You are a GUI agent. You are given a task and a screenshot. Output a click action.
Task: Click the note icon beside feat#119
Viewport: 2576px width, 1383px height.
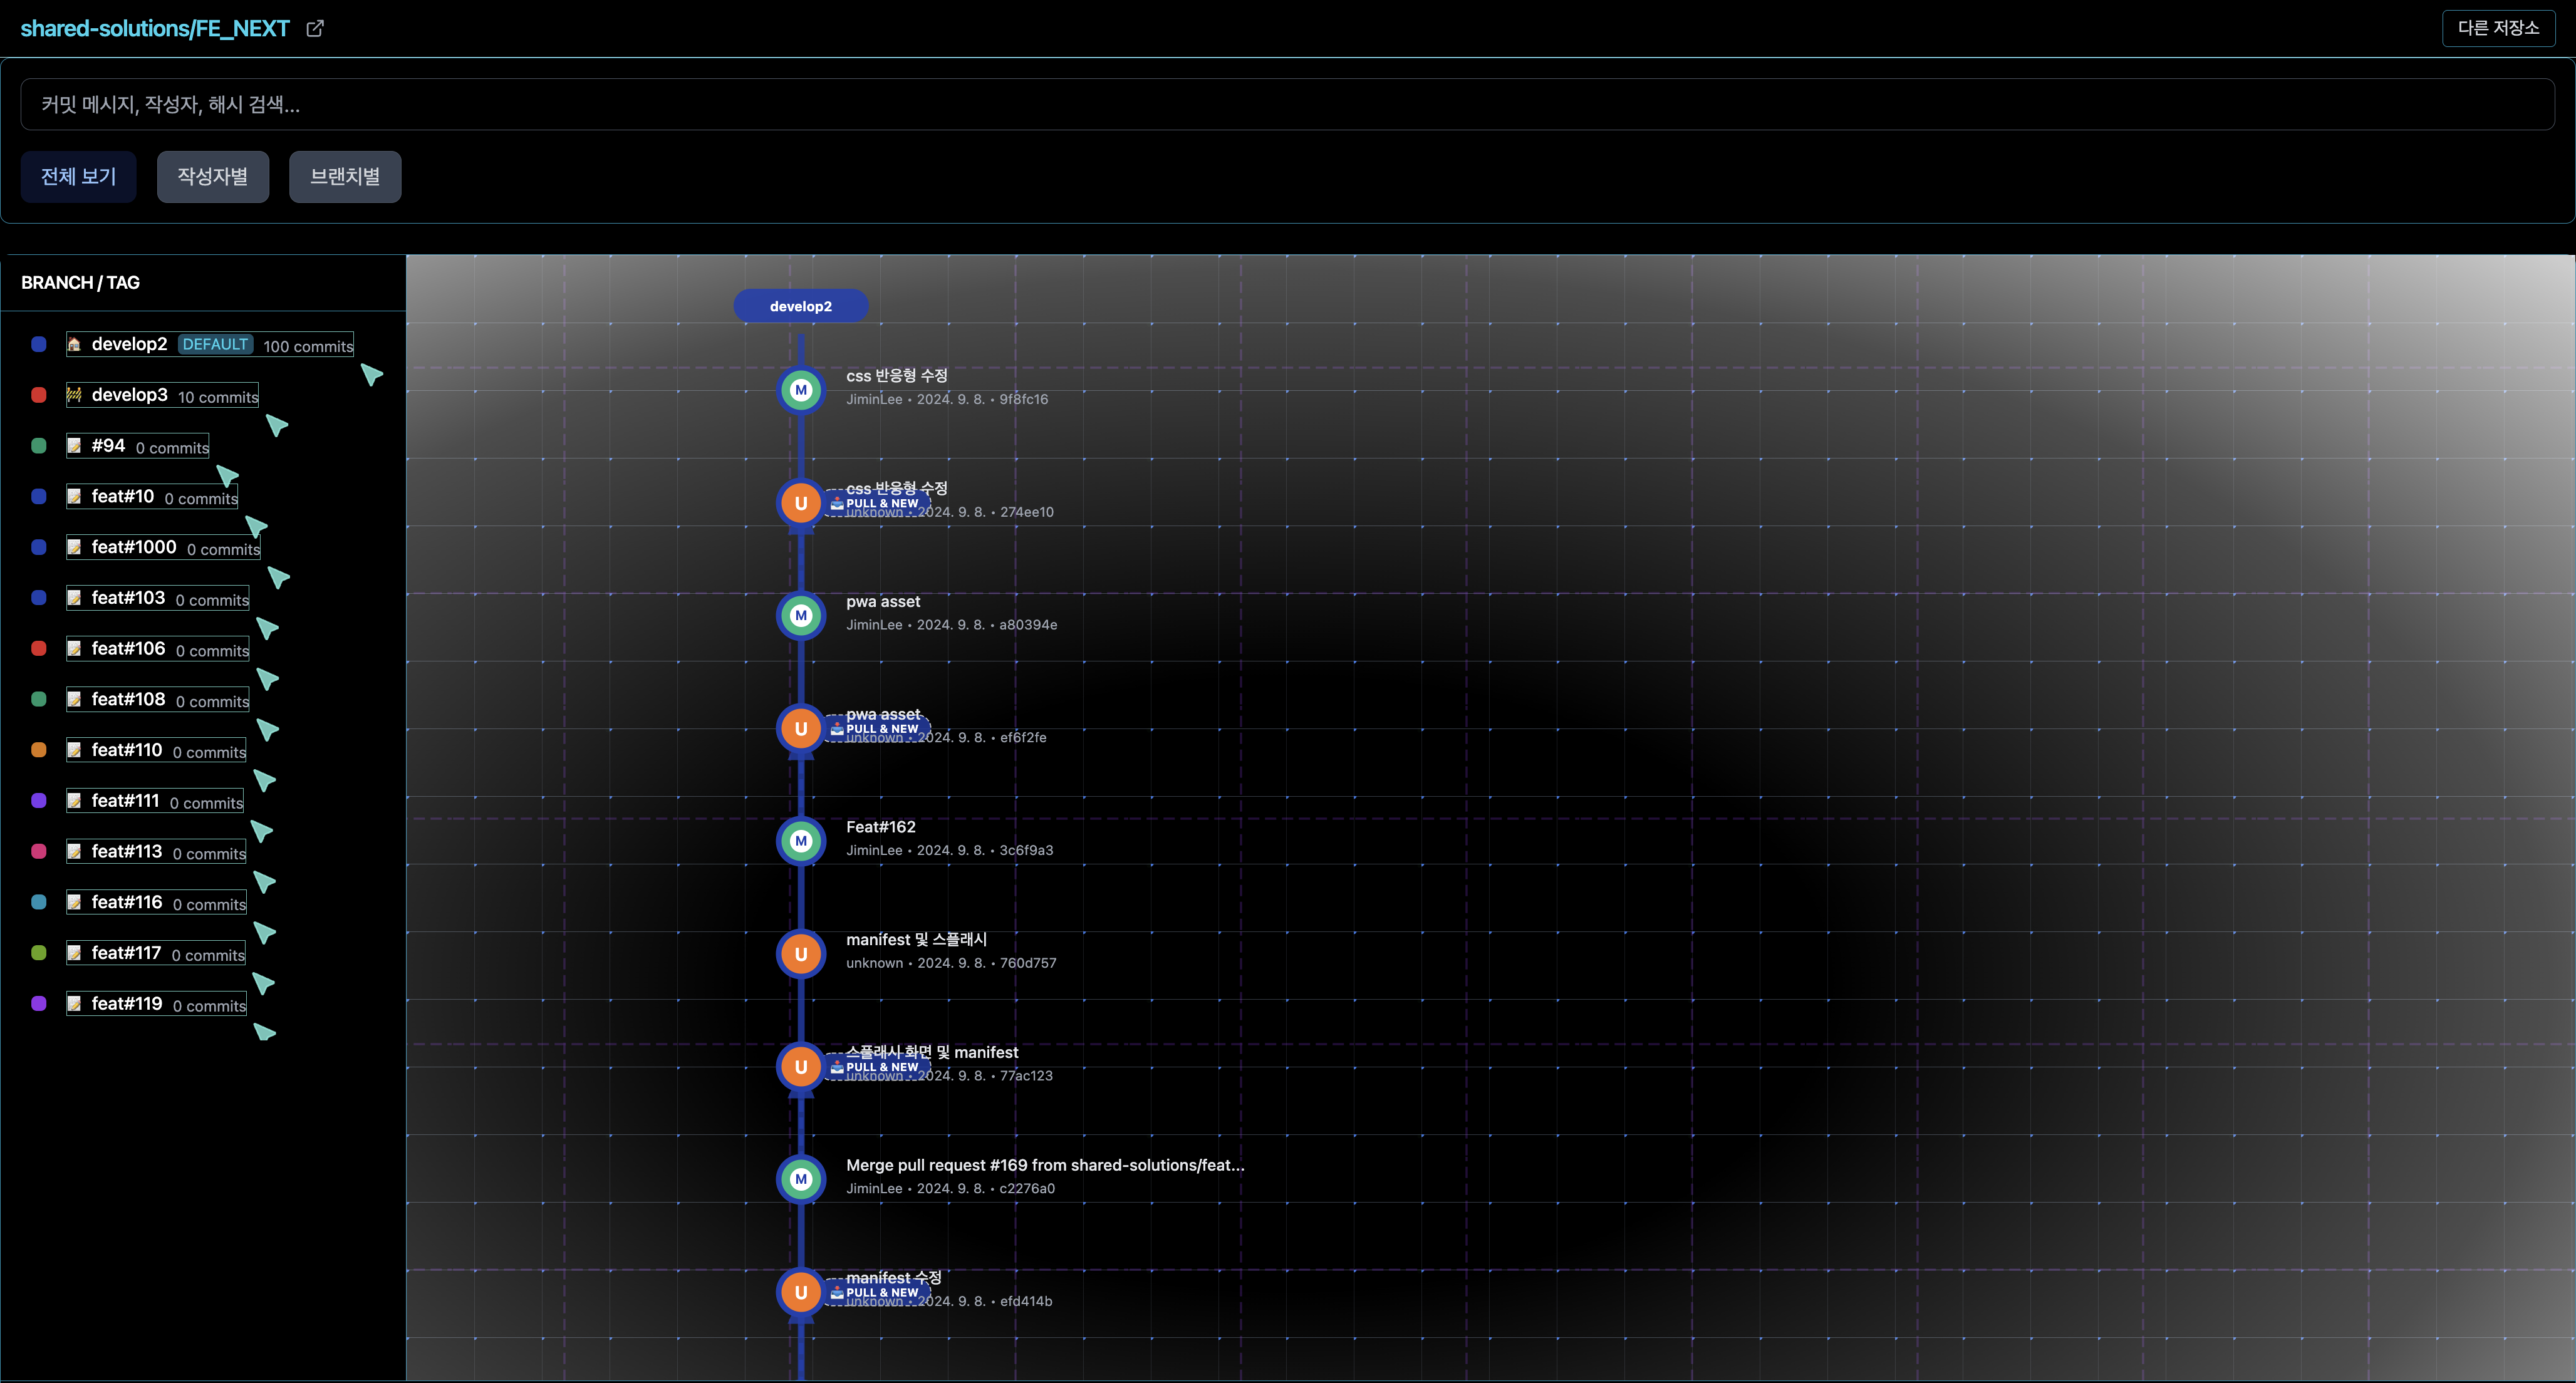(74, 1004)
